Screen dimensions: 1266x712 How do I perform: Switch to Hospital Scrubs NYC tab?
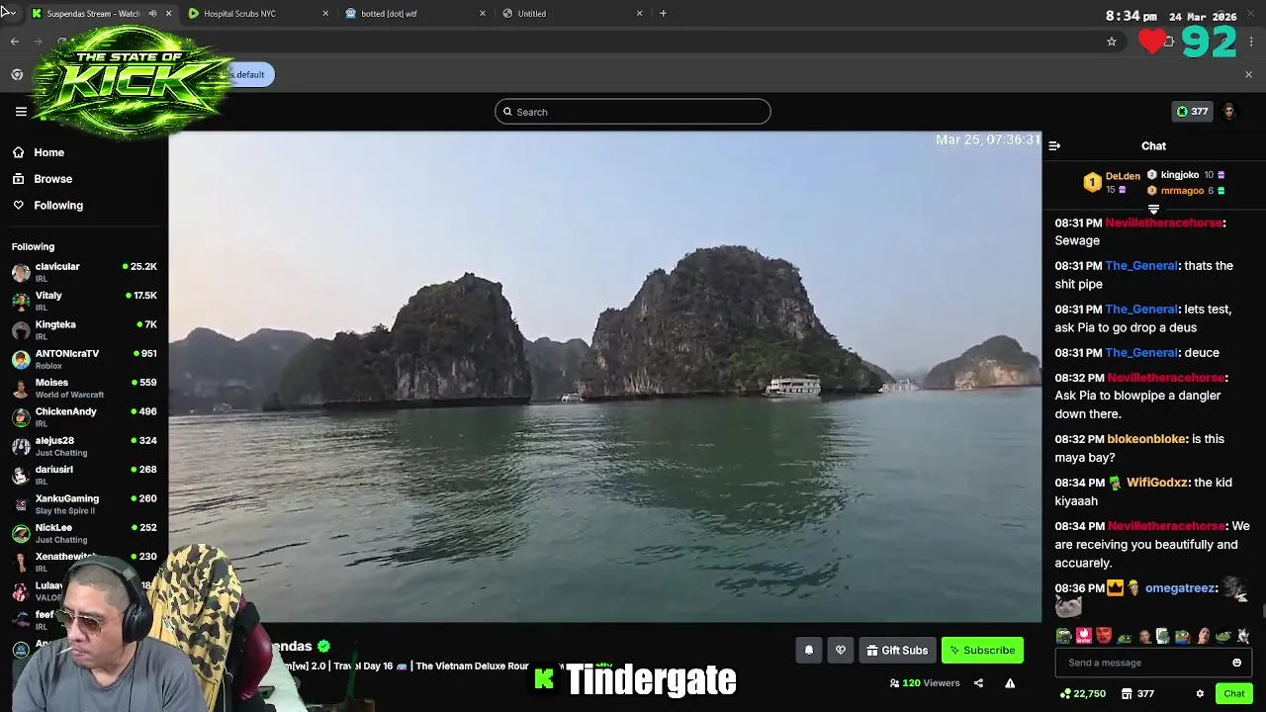coord(259,14)
